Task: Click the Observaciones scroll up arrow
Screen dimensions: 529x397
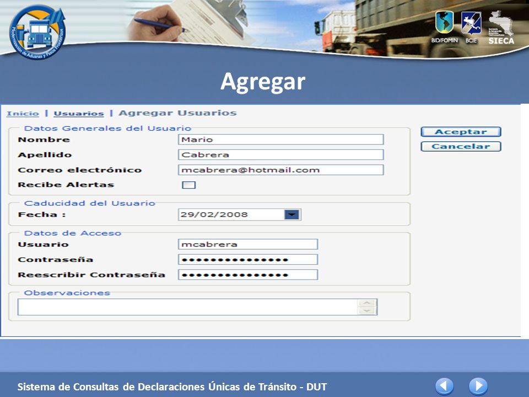Action: click(367, 303)
